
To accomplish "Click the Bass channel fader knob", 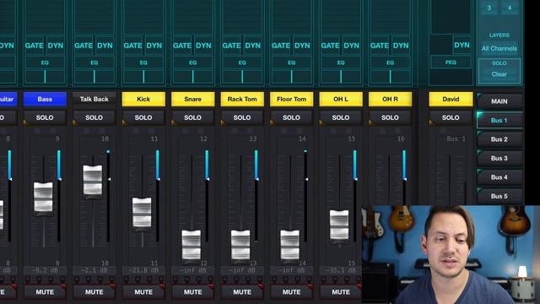I will pos(43,198).
